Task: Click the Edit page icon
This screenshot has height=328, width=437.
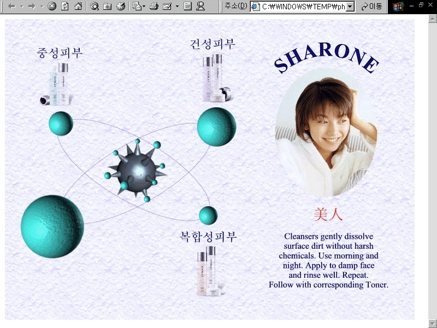Action: [167, 6]
